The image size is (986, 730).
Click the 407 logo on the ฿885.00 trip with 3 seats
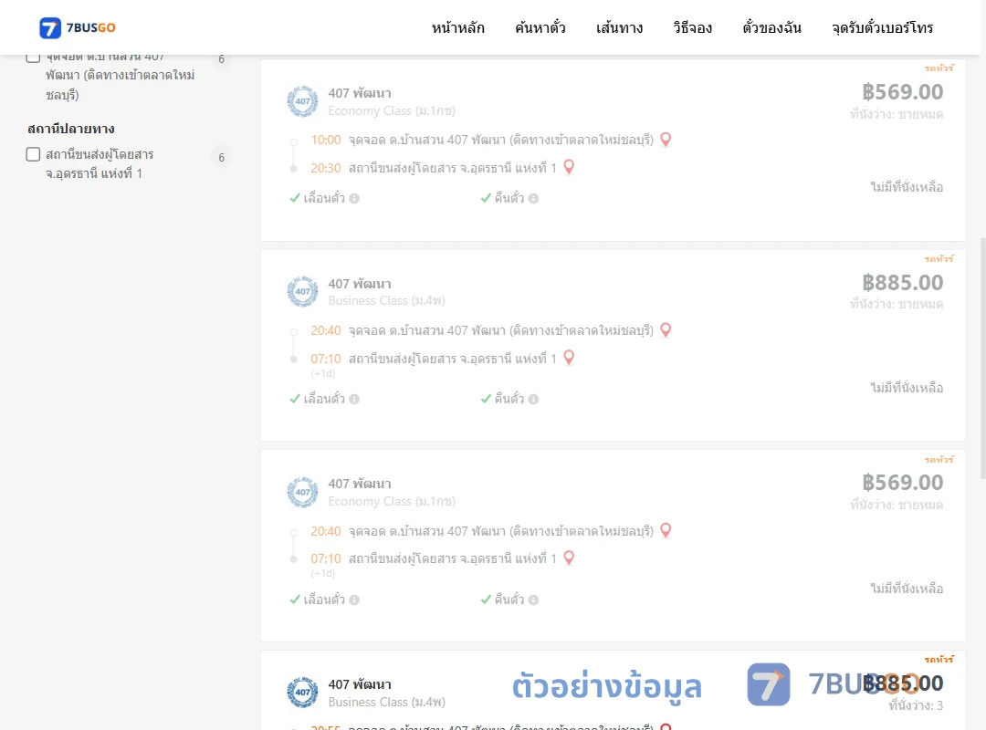click(x=302, y=693)
